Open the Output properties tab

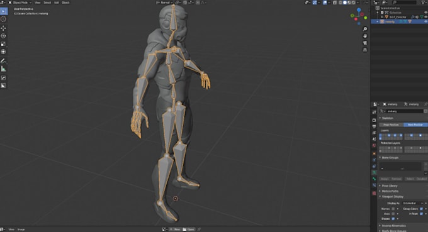click(374, 126)
